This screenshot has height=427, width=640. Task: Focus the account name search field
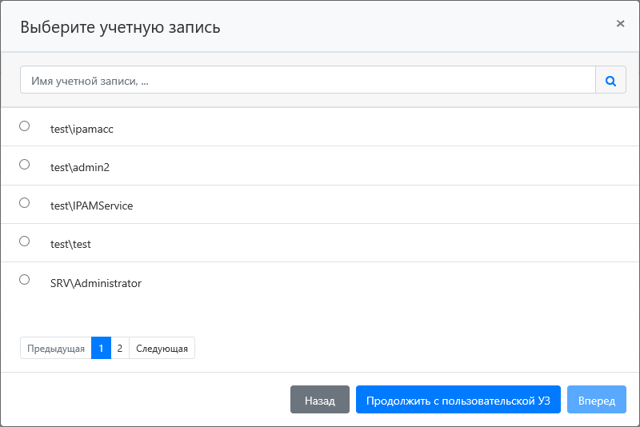tap(308, 80)
